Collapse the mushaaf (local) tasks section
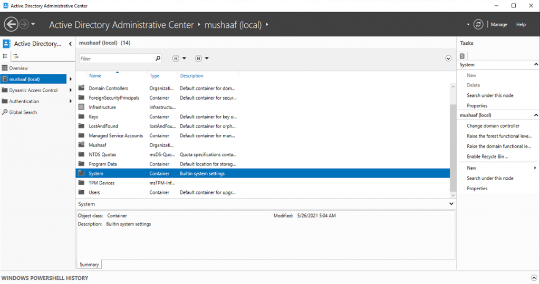The width and height of the screenshot is (540, 284). pyautogui.click(x=536, y=115)
